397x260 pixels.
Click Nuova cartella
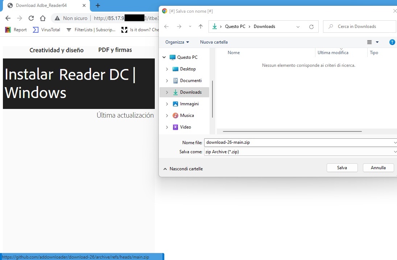(214, 42)
